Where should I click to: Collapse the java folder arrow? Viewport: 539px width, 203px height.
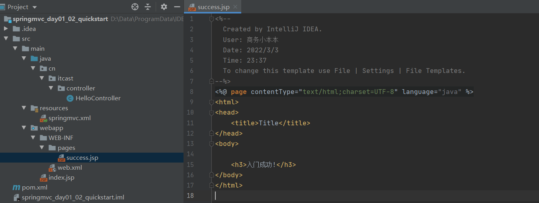[24, 58]
